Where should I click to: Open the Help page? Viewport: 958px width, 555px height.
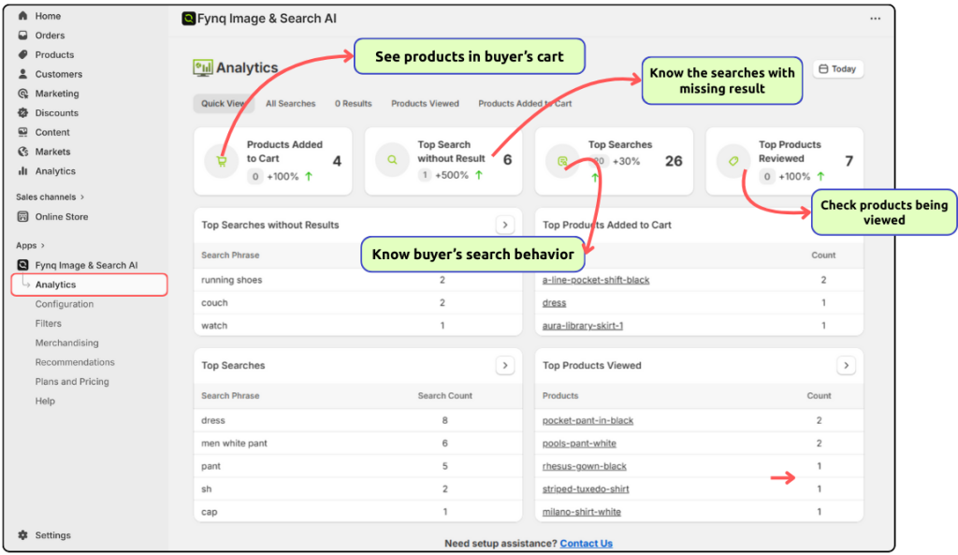45,401
